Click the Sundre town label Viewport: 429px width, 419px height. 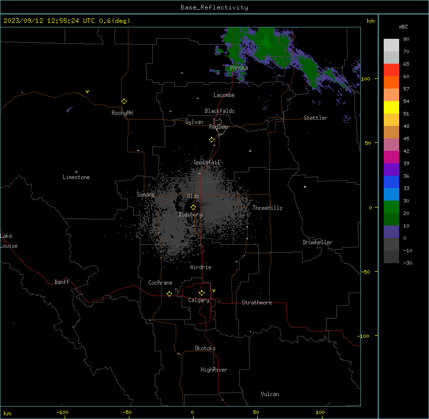(x=145, y=195)
